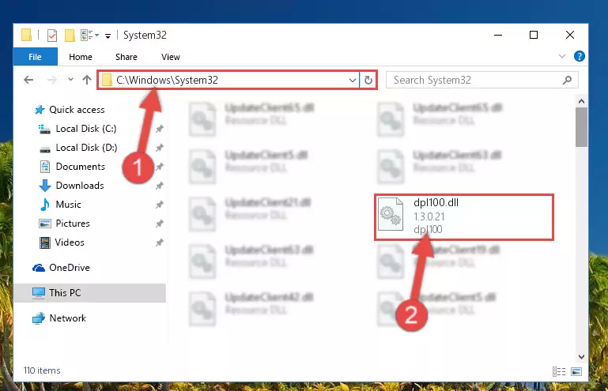Click the vertical scrollbar thumb
The image size is (608, 391).
pyautogui.click(x=581, y=127)
